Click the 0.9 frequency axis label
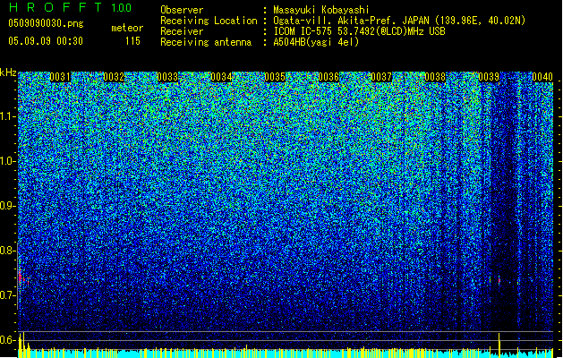Screen dimensions: 563x358 pyautogui.click(x=8, y=206)
